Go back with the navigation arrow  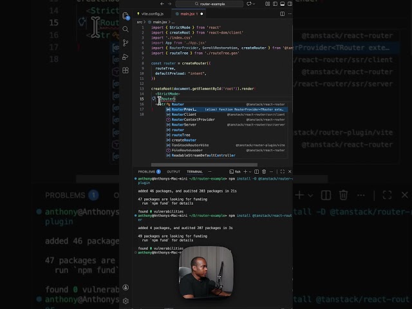pos(162,4)
